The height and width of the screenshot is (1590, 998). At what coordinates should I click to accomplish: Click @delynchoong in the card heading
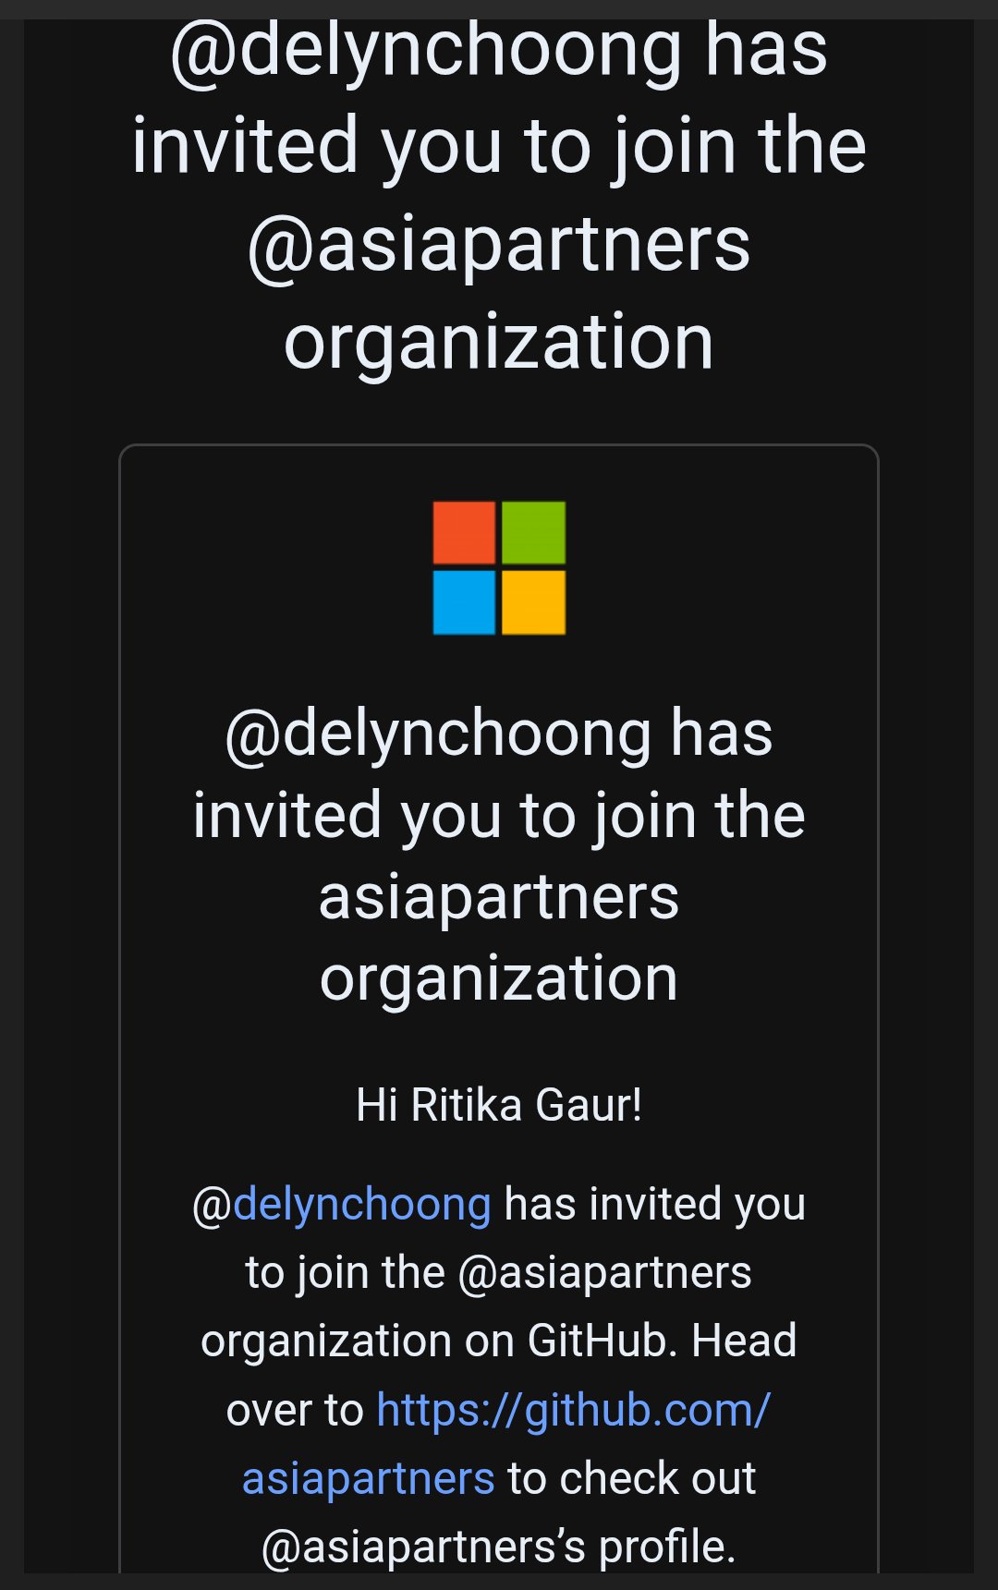click(438, 734)
